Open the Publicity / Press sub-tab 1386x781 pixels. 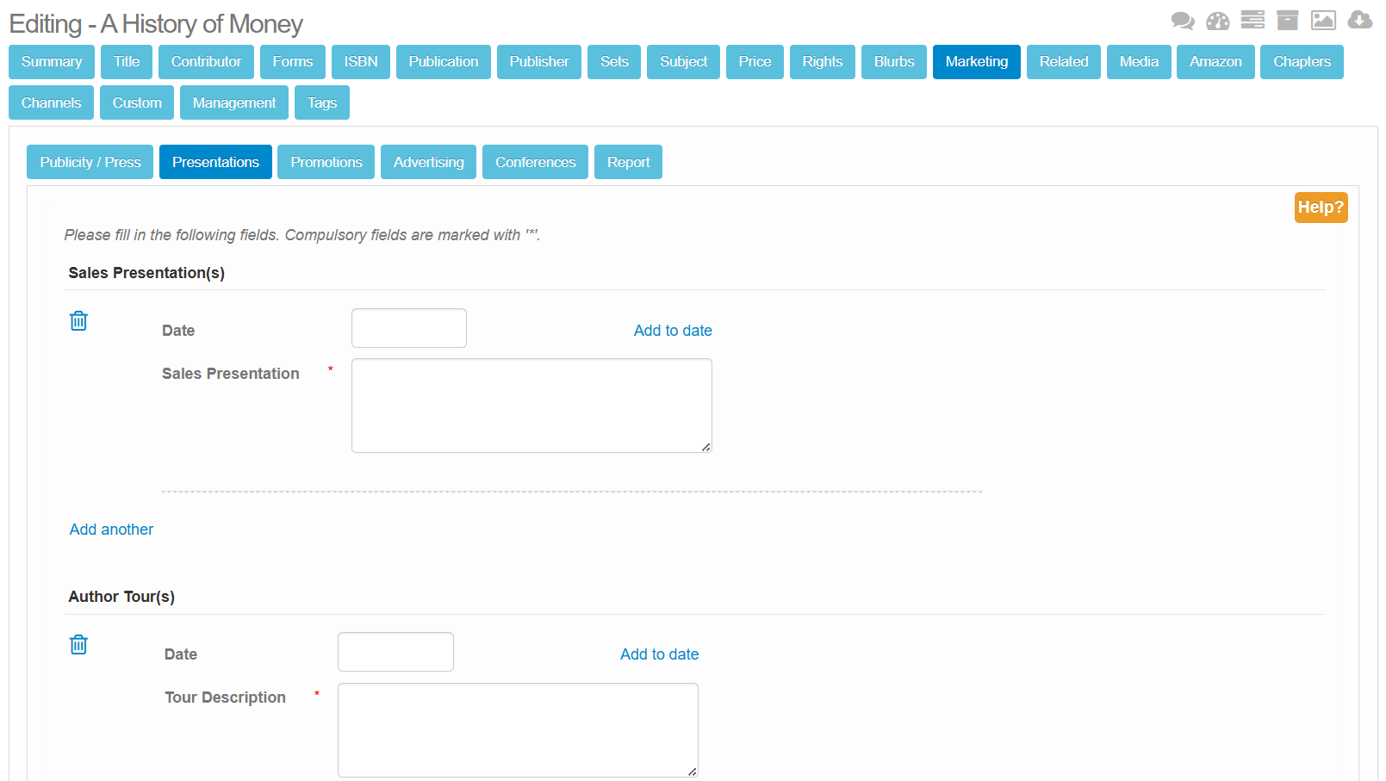point(90,162)
